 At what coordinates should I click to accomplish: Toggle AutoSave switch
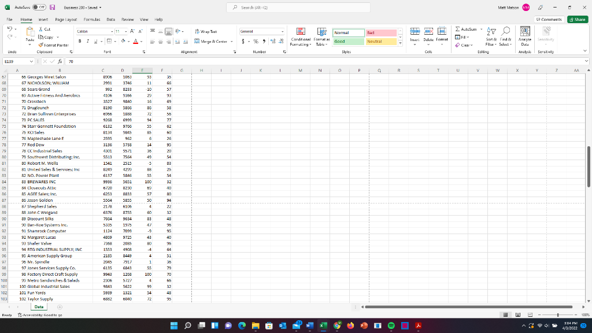(x=39, y=7)
